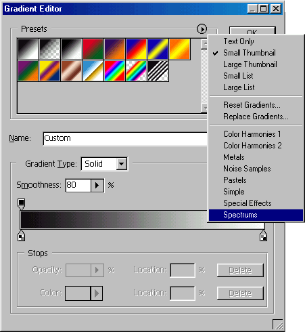Pick the rainbow spectrum gradient preset
Image resolution: width=305 pixels, height=332 pixels.
(114, 70)
